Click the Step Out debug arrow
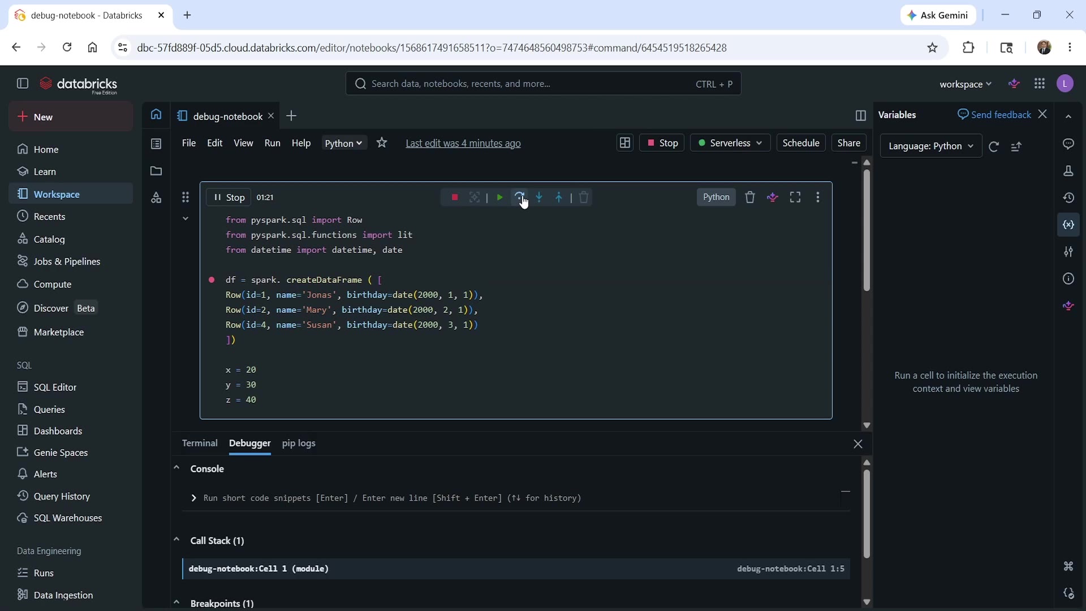Screen dimensions: 1086x611 (559, 197)
